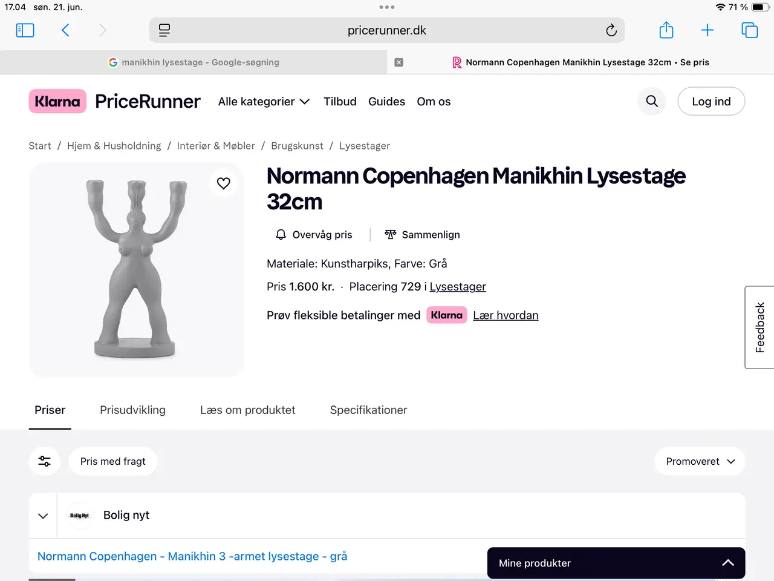Add product to favorites with heart icon
774x581 pixels.
click(224, 183)
